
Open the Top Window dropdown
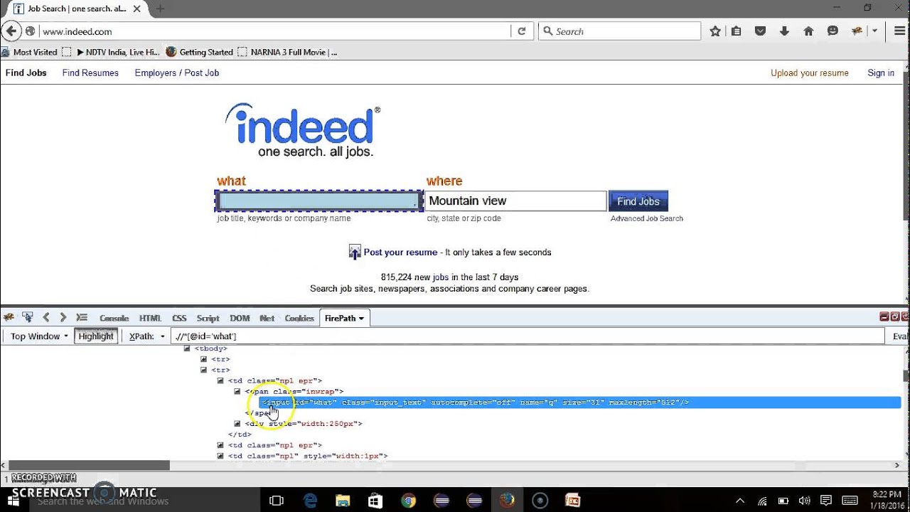[x=39, y=336]
